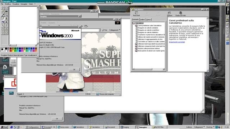Open 'Eseguire un calcolo statistico' topic
Viewport: 230px width, 129px height.
tap(148, 32)
